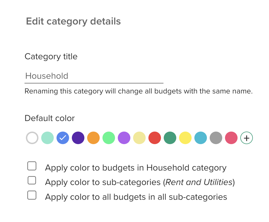Enable apply color to Household budgets
269x222 pixels.
tap(32, 166)
